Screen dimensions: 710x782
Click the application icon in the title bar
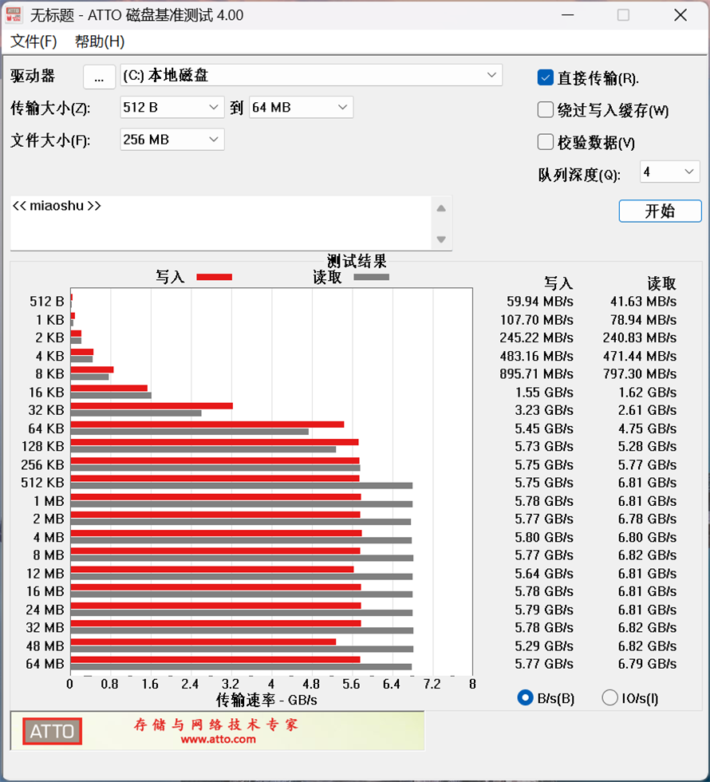coord(16,14)
